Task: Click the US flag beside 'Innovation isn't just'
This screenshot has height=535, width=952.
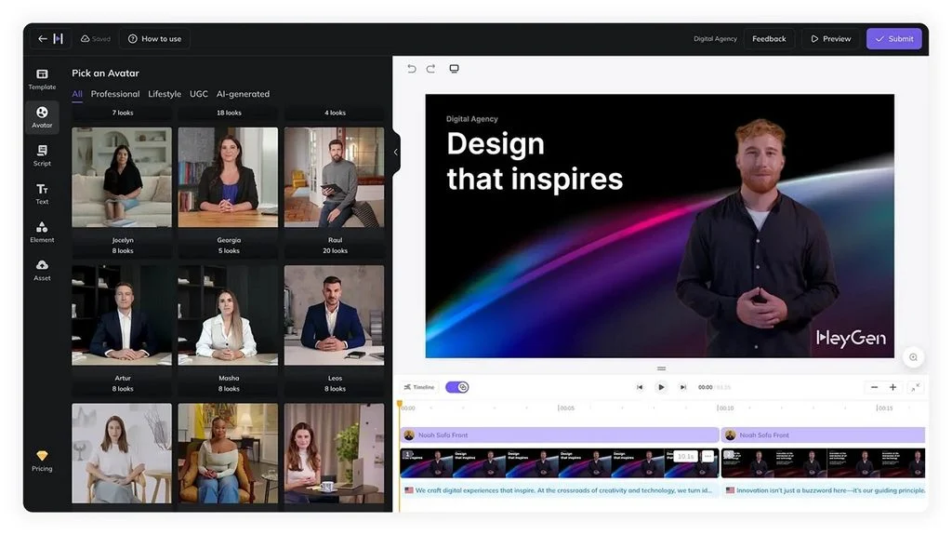Action: pos(730,490)
